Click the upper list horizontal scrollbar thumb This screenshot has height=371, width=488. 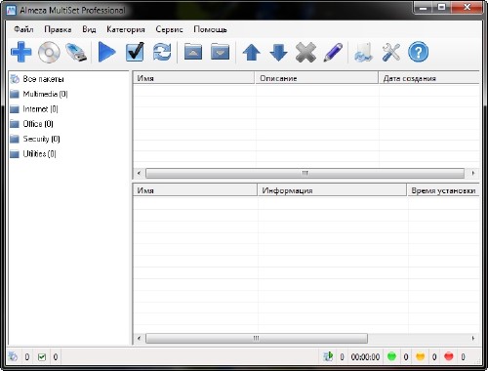(x=305, y=173)
